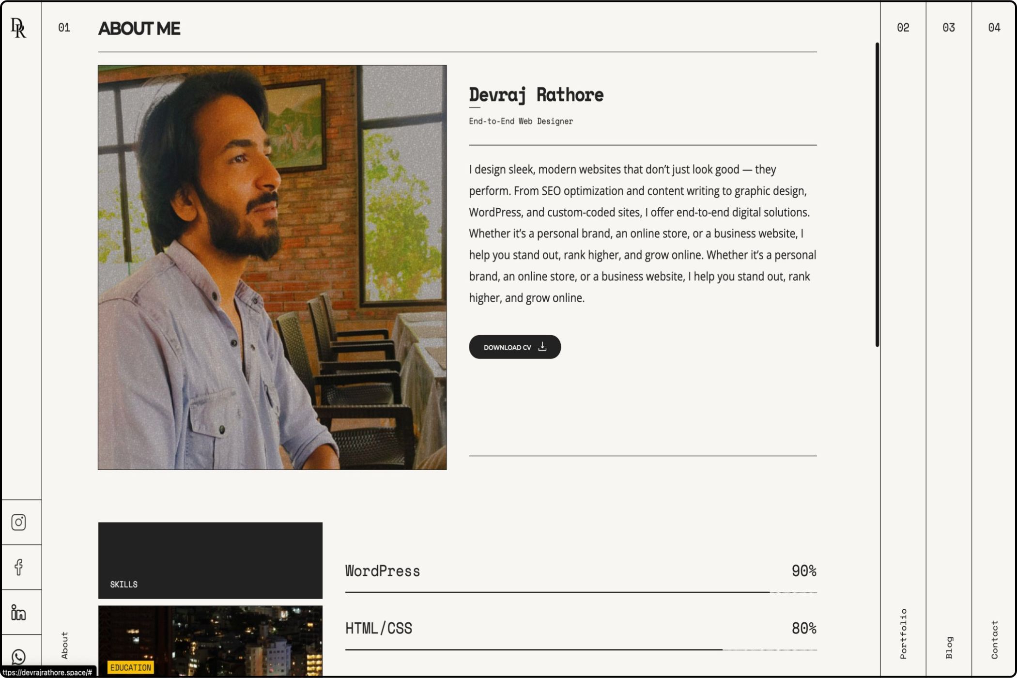Click the profile photo of Devraj

[272, 267]
